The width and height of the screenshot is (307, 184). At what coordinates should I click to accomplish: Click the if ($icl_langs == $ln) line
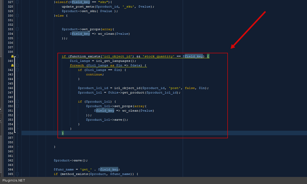coord(102,70)
